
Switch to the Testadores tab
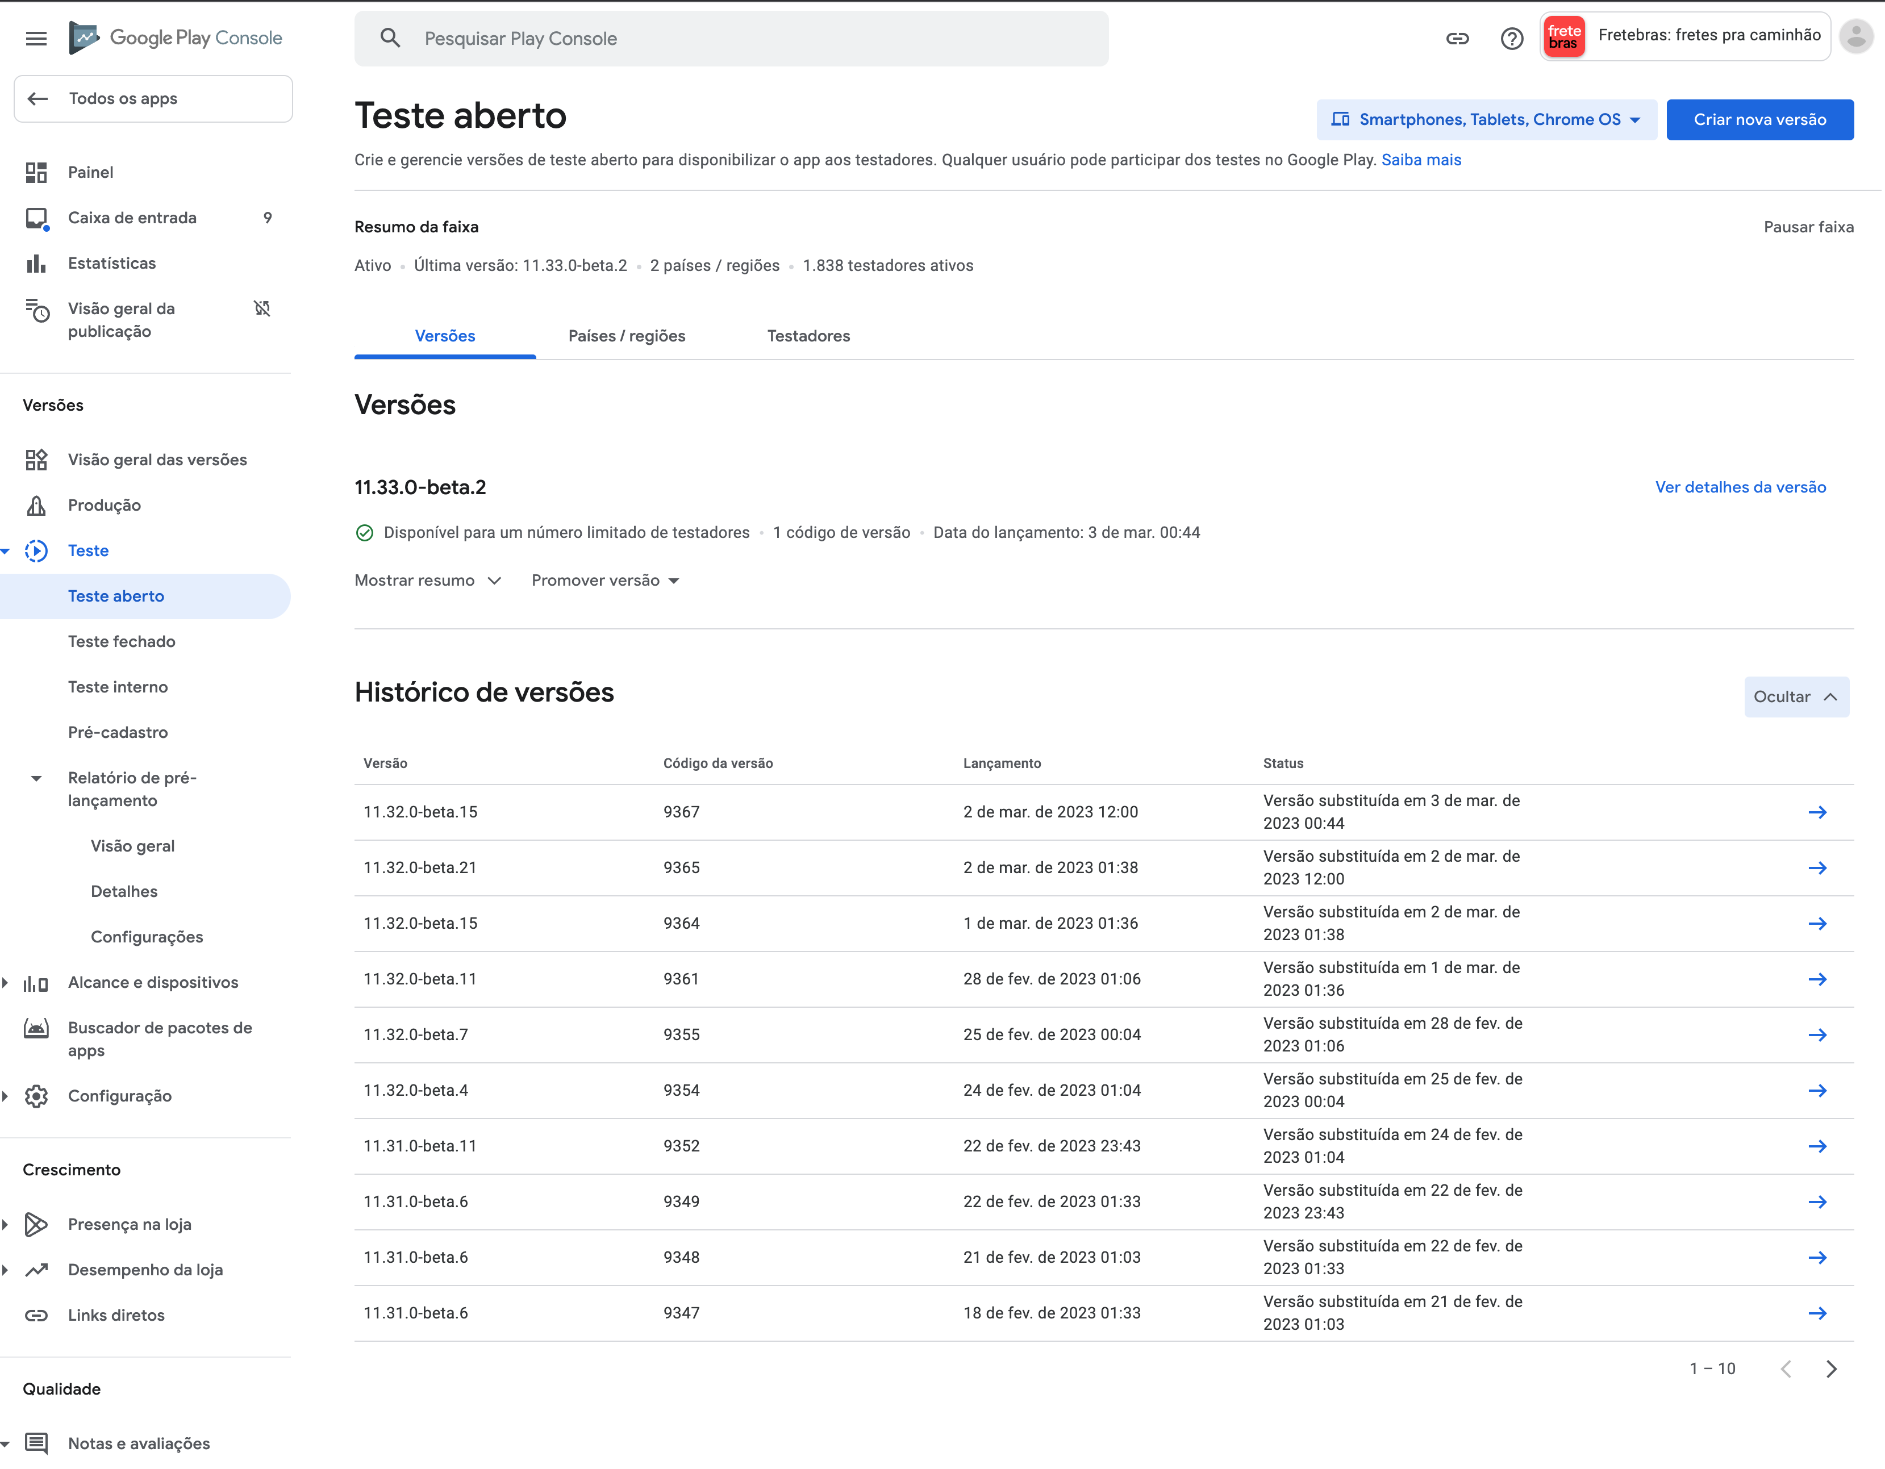click(809, 336)
